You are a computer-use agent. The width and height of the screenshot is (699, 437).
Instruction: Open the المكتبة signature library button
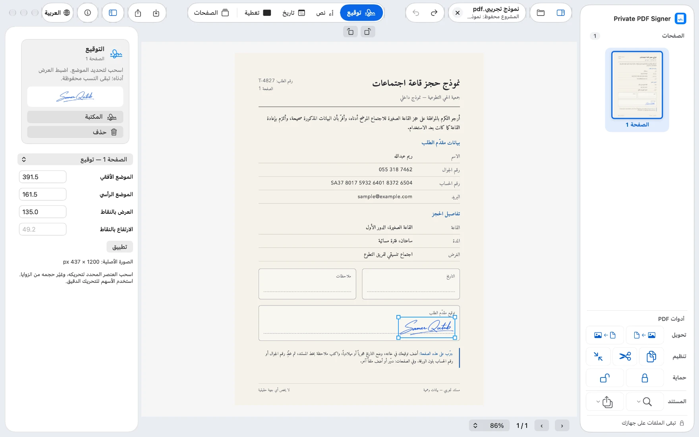tap(75, 117)
